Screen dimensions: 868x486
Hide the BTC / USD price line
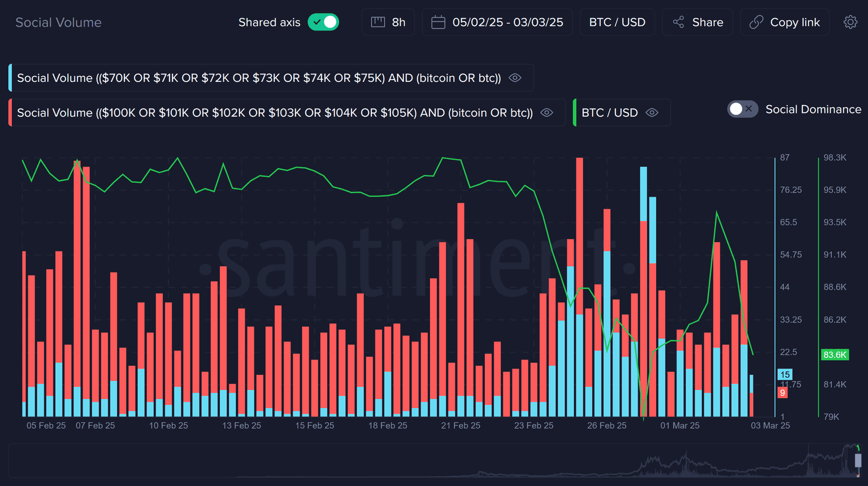pos(652,113)
